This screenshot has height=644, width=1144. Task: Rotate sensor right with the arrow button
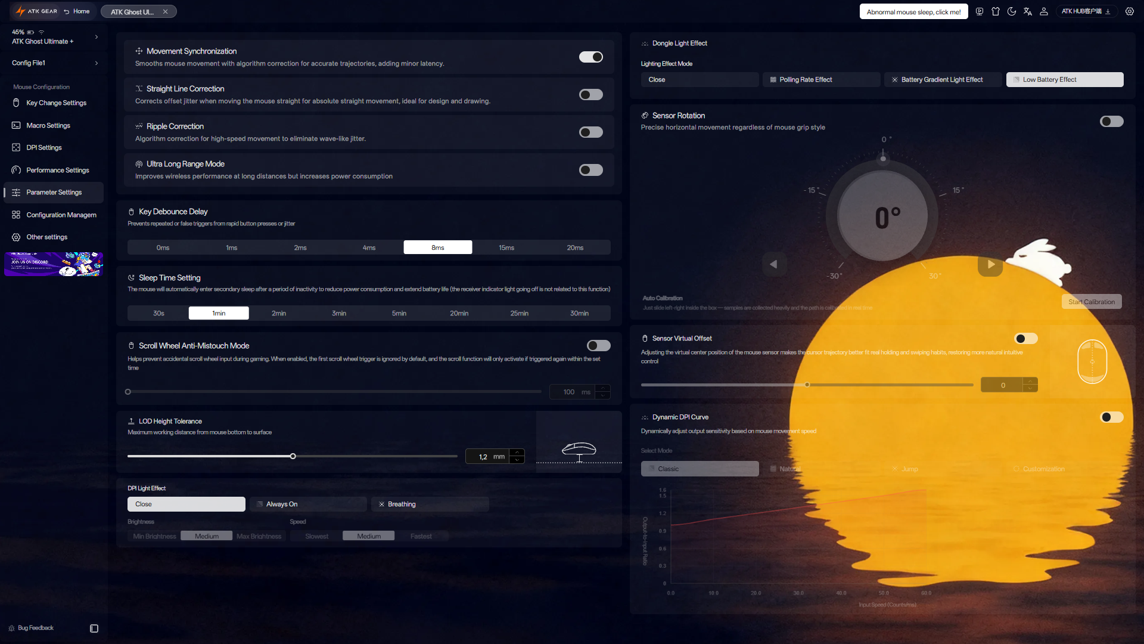coord(990,264)
